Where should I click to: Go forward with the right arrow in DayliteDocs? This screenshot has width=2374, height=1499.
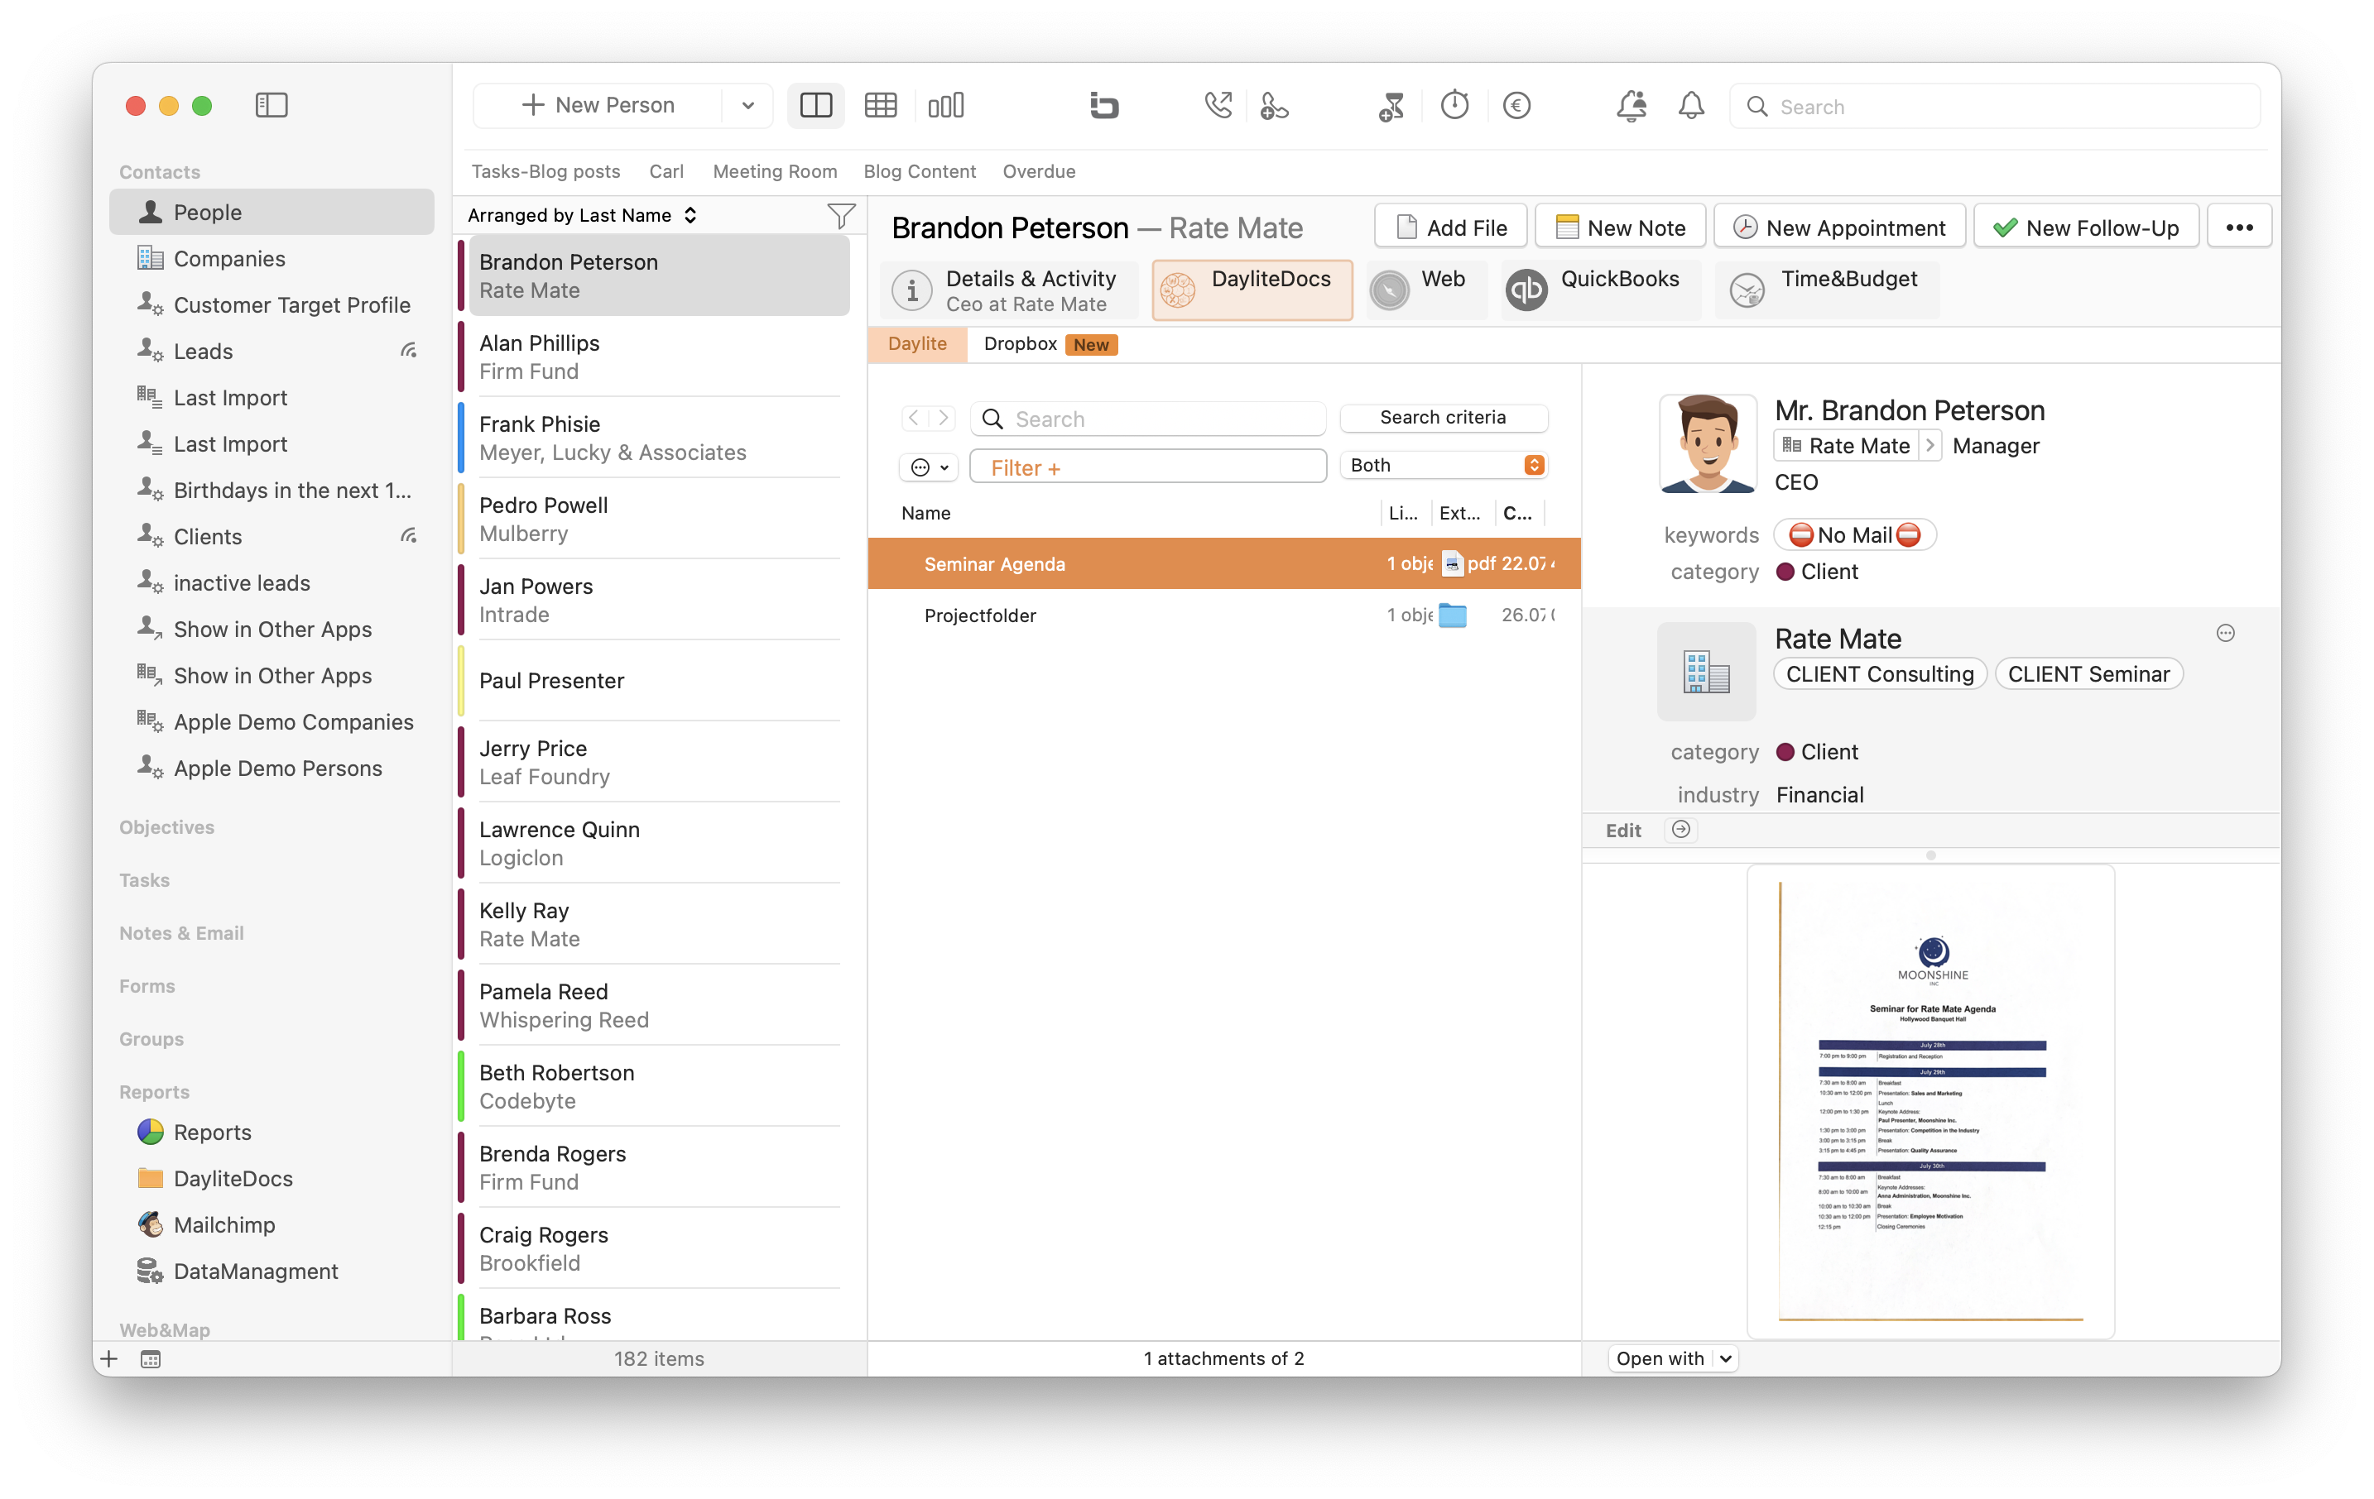click(x=944, y=418)
